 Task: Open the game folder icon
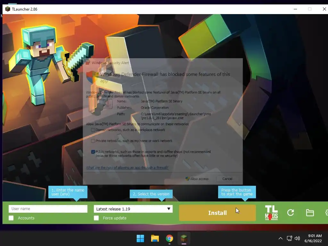[310, 213]
